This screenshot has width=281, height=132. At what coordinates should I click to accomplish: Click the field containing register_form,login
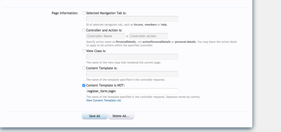click(x=132, y=91)
